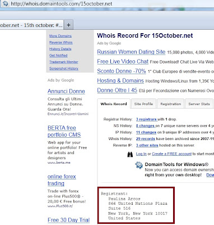Open the Registration tab
214x225 pixels.
[171, 104]
